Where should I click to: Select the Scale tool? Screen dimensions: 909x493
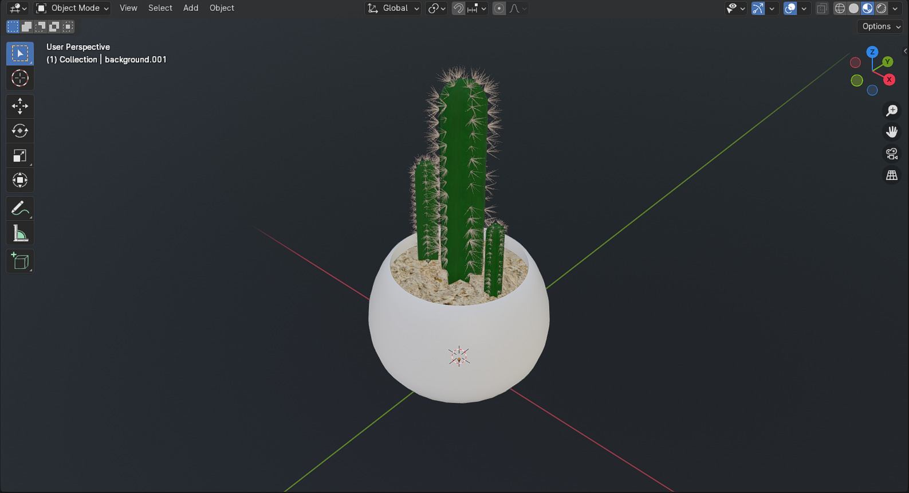20,155
